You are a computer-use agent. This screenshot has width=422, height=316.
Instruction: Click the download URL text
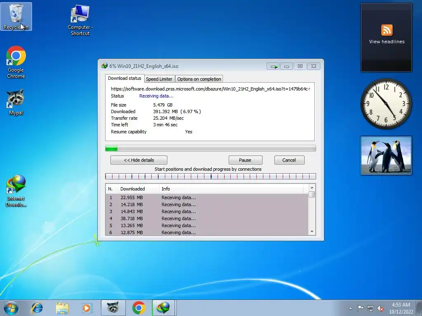point(210,89)
